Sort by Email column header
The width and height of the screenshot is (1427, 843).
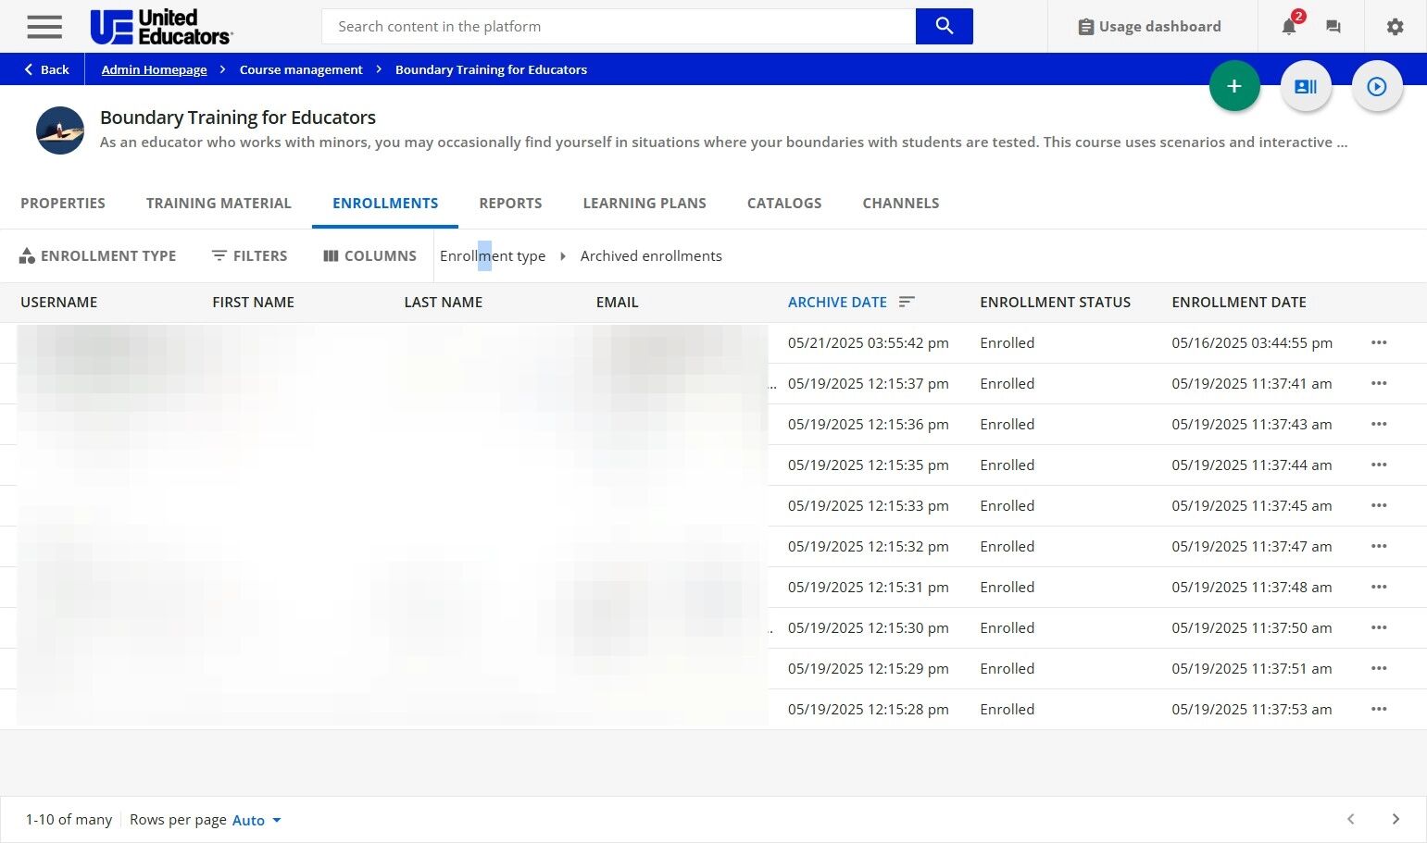[618, 303]
